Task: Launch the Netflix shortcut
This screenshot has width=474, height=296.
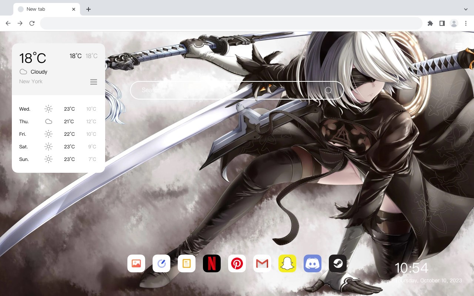Action: tap(212, 263)
